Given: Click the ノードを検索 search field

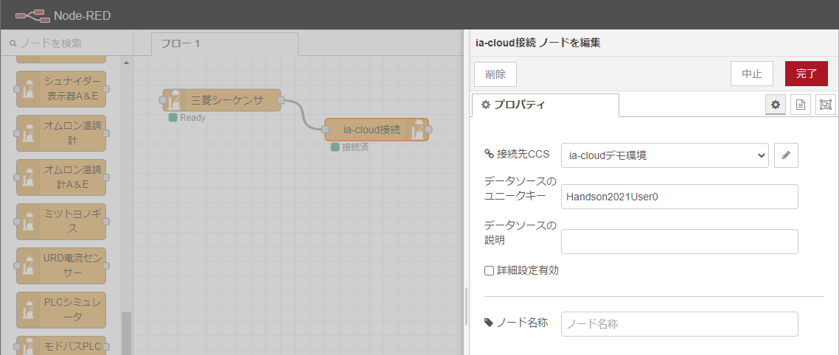Looking at the screenshot, I should point(66,43).
